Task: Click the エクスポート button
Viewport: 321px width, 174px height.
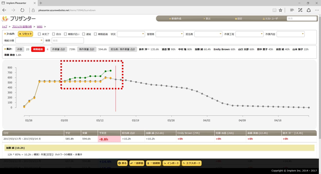Action: (192, 163)
